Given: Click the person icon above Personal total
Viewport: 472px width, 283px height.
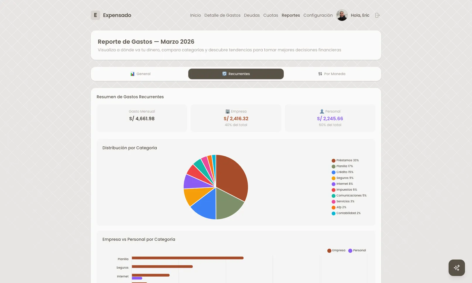Looking at the screenshot, I should pyautogui.click(x=321, y=111).
